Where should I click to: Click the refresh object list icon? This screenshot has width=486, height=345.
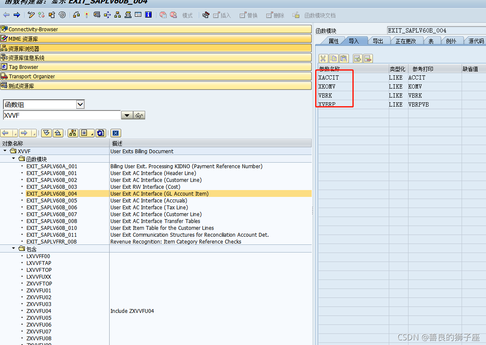[101, 133]
